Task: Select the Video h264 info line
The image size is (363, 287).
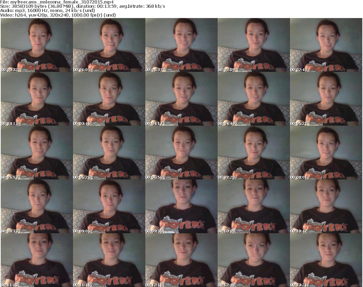Action: (58, 15)
